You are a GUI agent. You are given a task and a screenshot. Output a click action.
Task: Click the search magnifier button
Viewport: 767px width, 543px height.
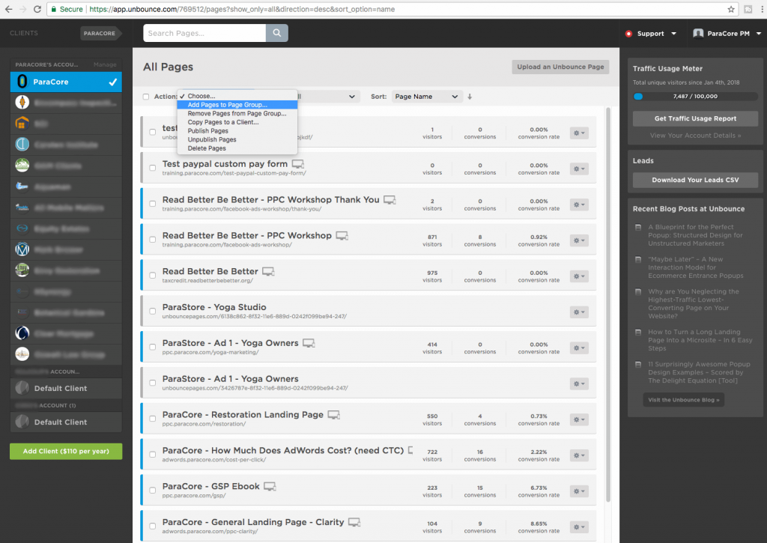(277, 33)
